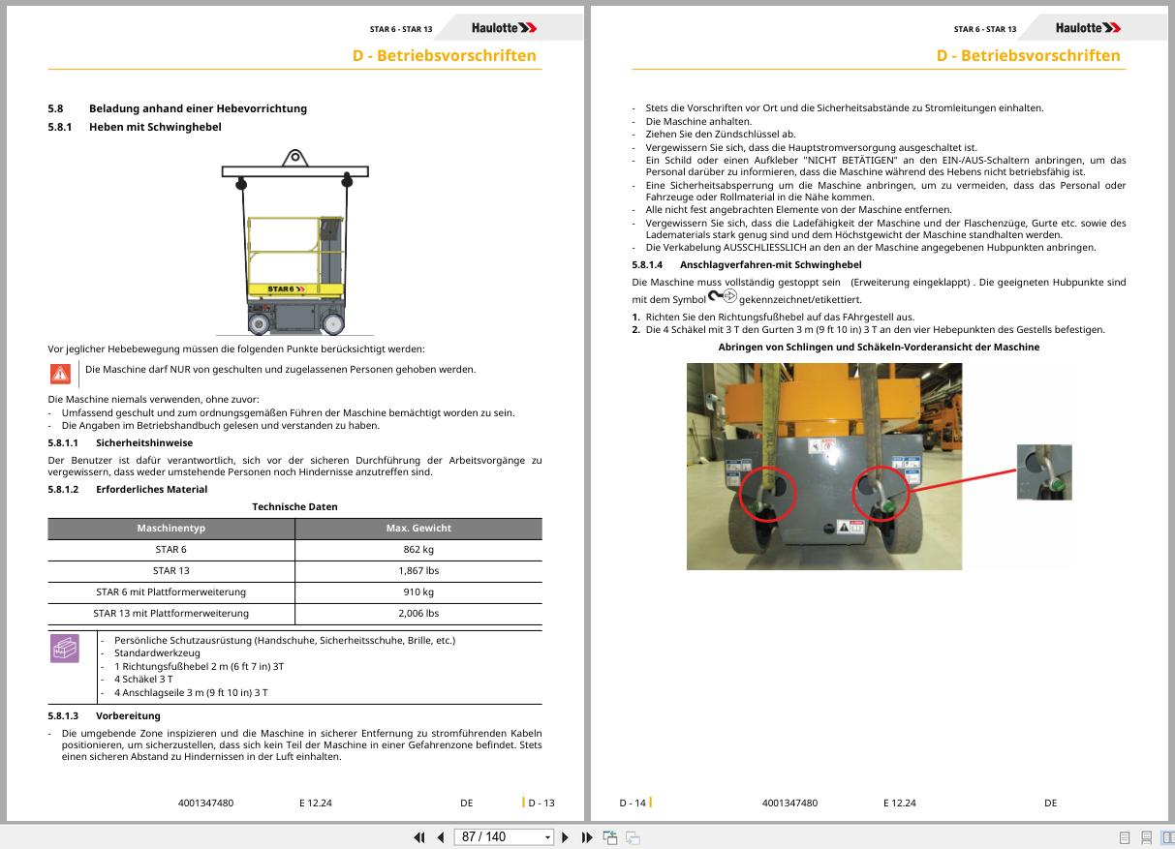Click the 'Sicherheitshinweise' section heading
The width and height of the screenshot is (1175, 849).
point(144,442)
